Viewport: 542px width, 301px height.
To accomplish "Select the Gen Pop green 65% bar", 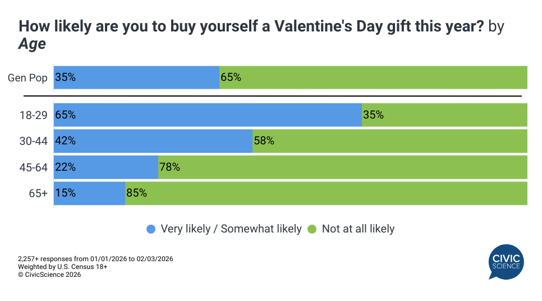I will click(x=373, y=77).
